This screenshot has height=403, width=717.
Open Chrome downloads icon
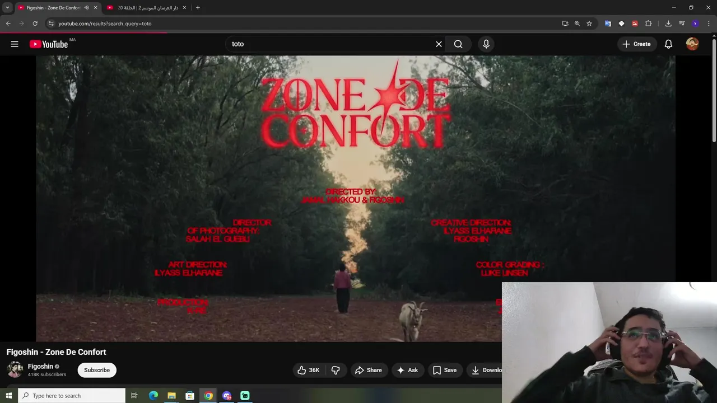(x=668, y=24)
